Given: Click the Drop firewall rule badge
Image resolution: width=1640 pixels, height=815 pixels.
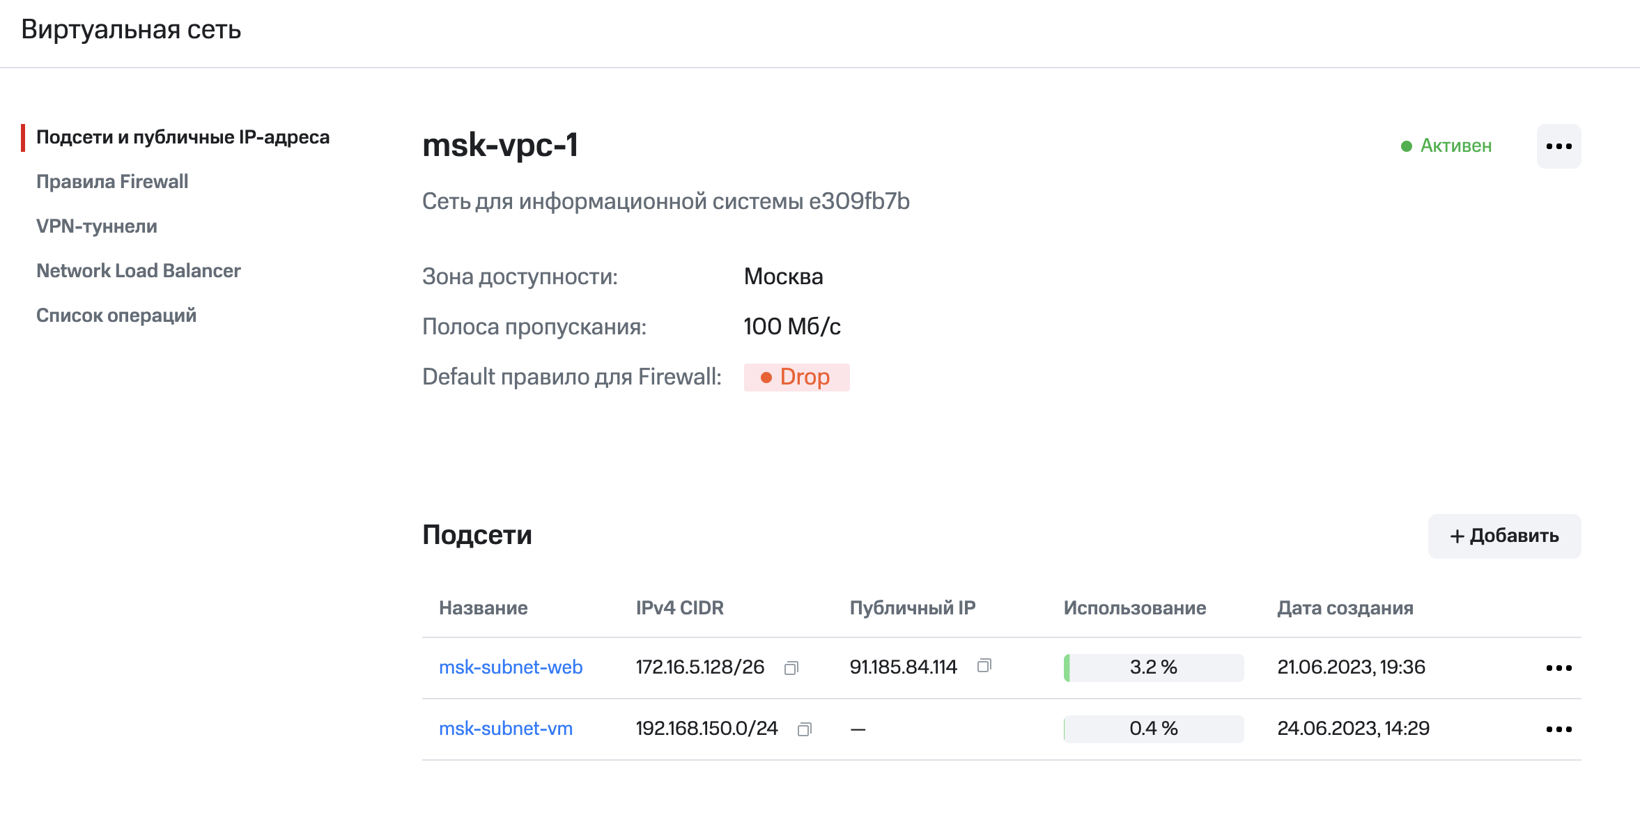Looking at the screenshot, I should (796, 378).
